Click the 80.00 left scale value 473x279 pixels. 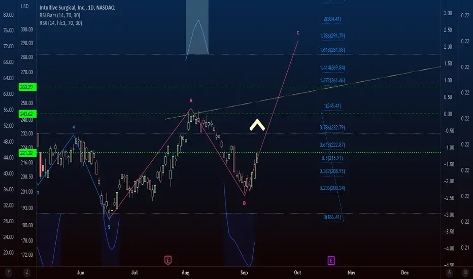[9, 15]
